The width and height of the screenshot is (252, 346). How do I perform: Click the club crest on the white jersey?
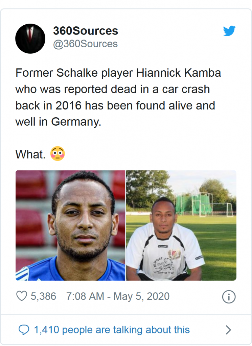click(x=175, y=253)
